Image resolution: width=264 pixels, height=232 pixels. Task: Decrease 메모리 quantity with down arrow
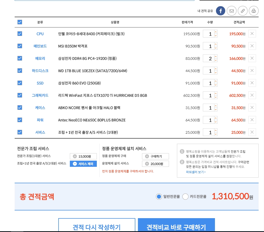[x=216, y=60]
